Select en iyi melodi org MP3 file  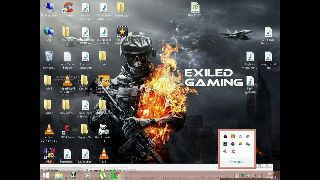[268, 60]
